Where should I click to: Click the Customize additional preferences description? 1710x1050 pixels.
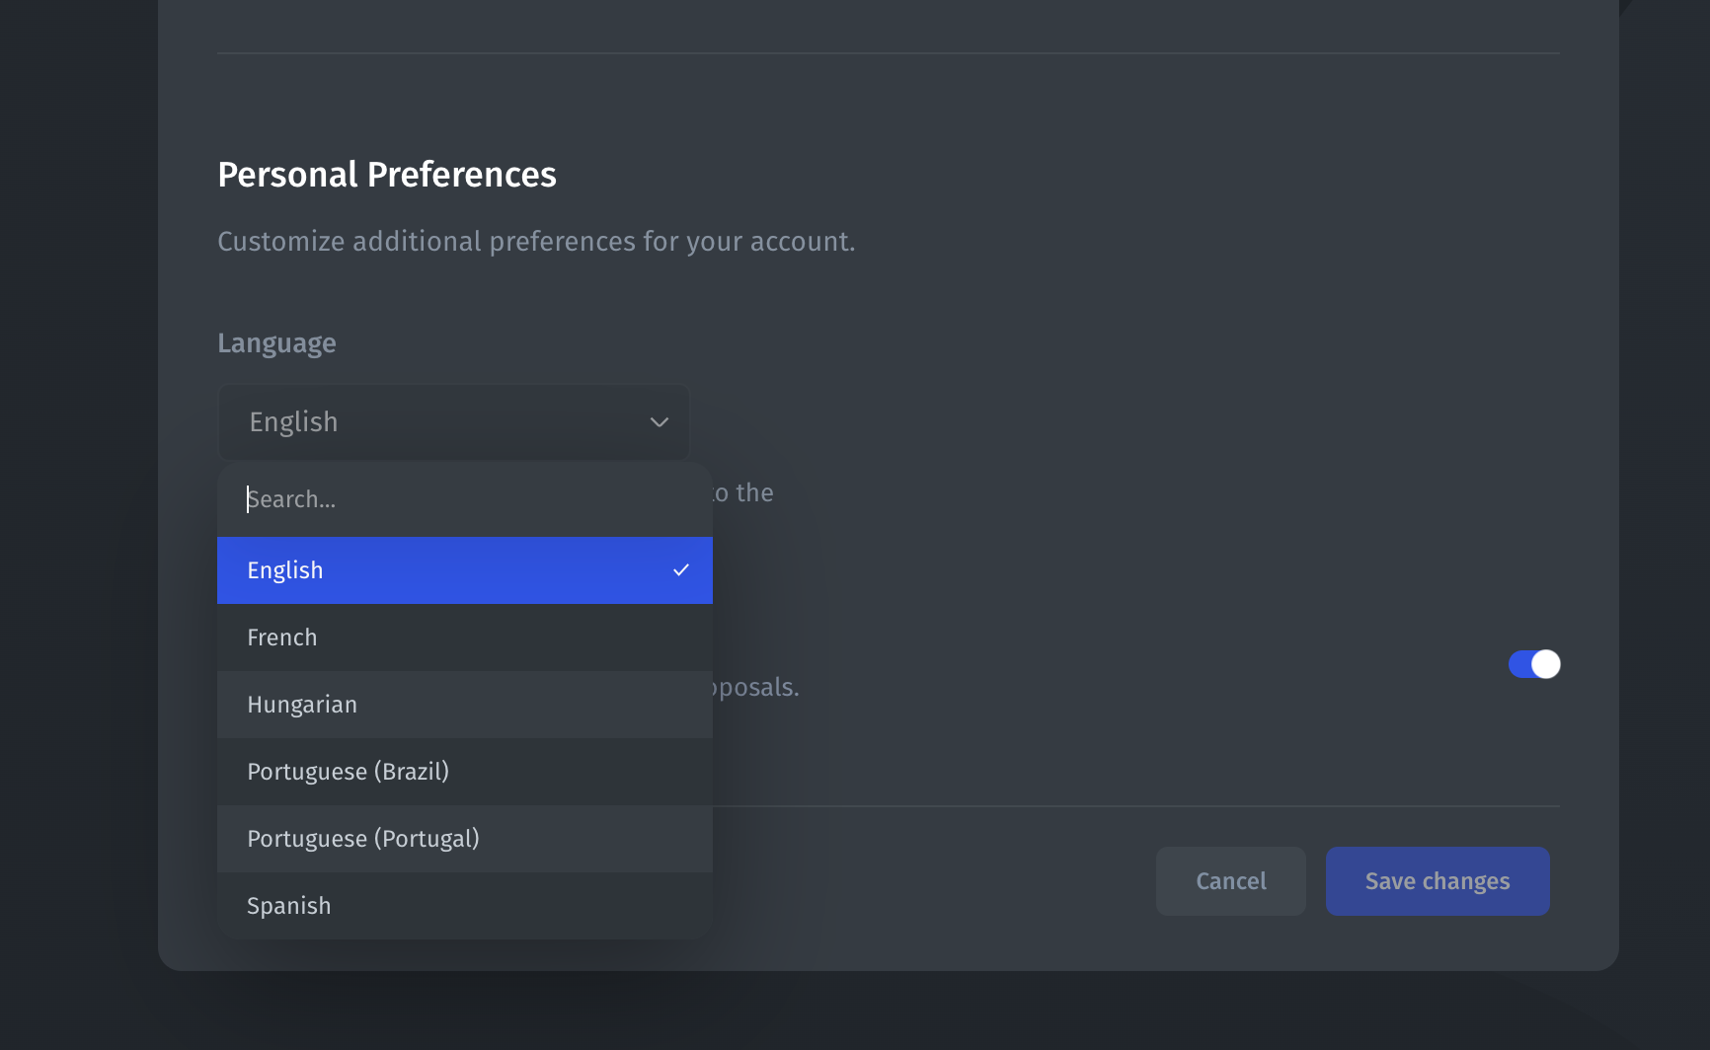[536, 242]
